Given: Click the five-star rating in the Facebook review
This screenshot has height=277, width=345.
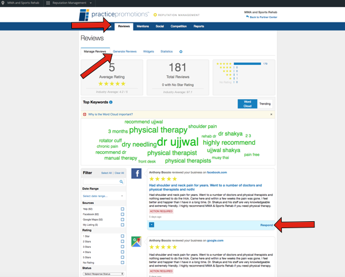Looking at the screenshot, I should click(163, 179).
